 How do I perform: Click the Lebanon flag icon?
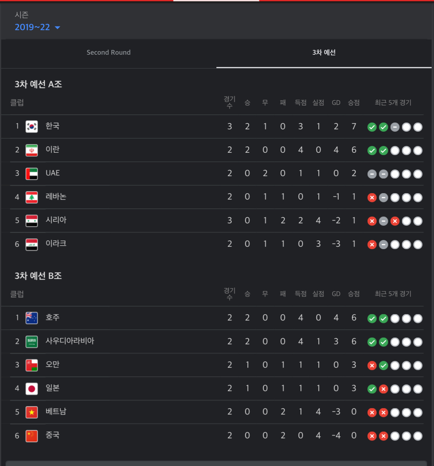pyautogui.click(x=31, y=197)
